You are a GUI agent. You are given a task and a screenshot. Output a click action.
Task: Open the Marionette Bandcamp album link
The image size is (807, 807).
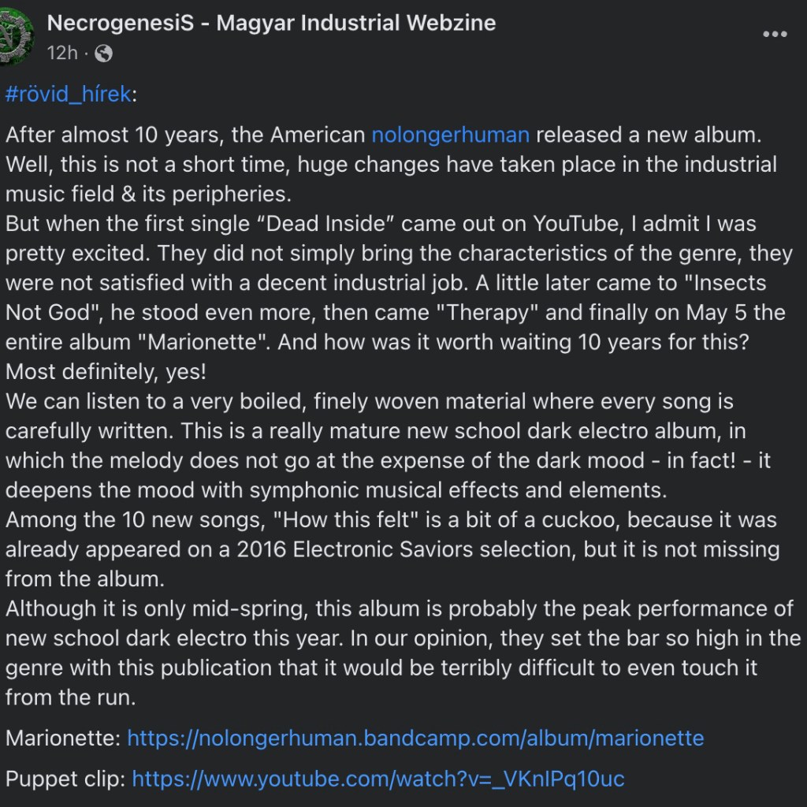[x=415, y=738]
